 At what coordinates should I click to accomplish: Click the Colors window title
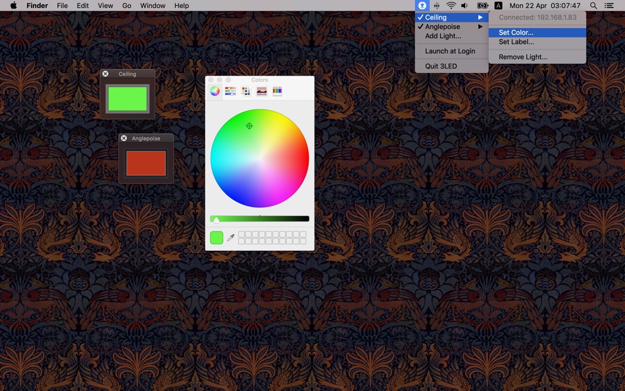tap(259, 80)
